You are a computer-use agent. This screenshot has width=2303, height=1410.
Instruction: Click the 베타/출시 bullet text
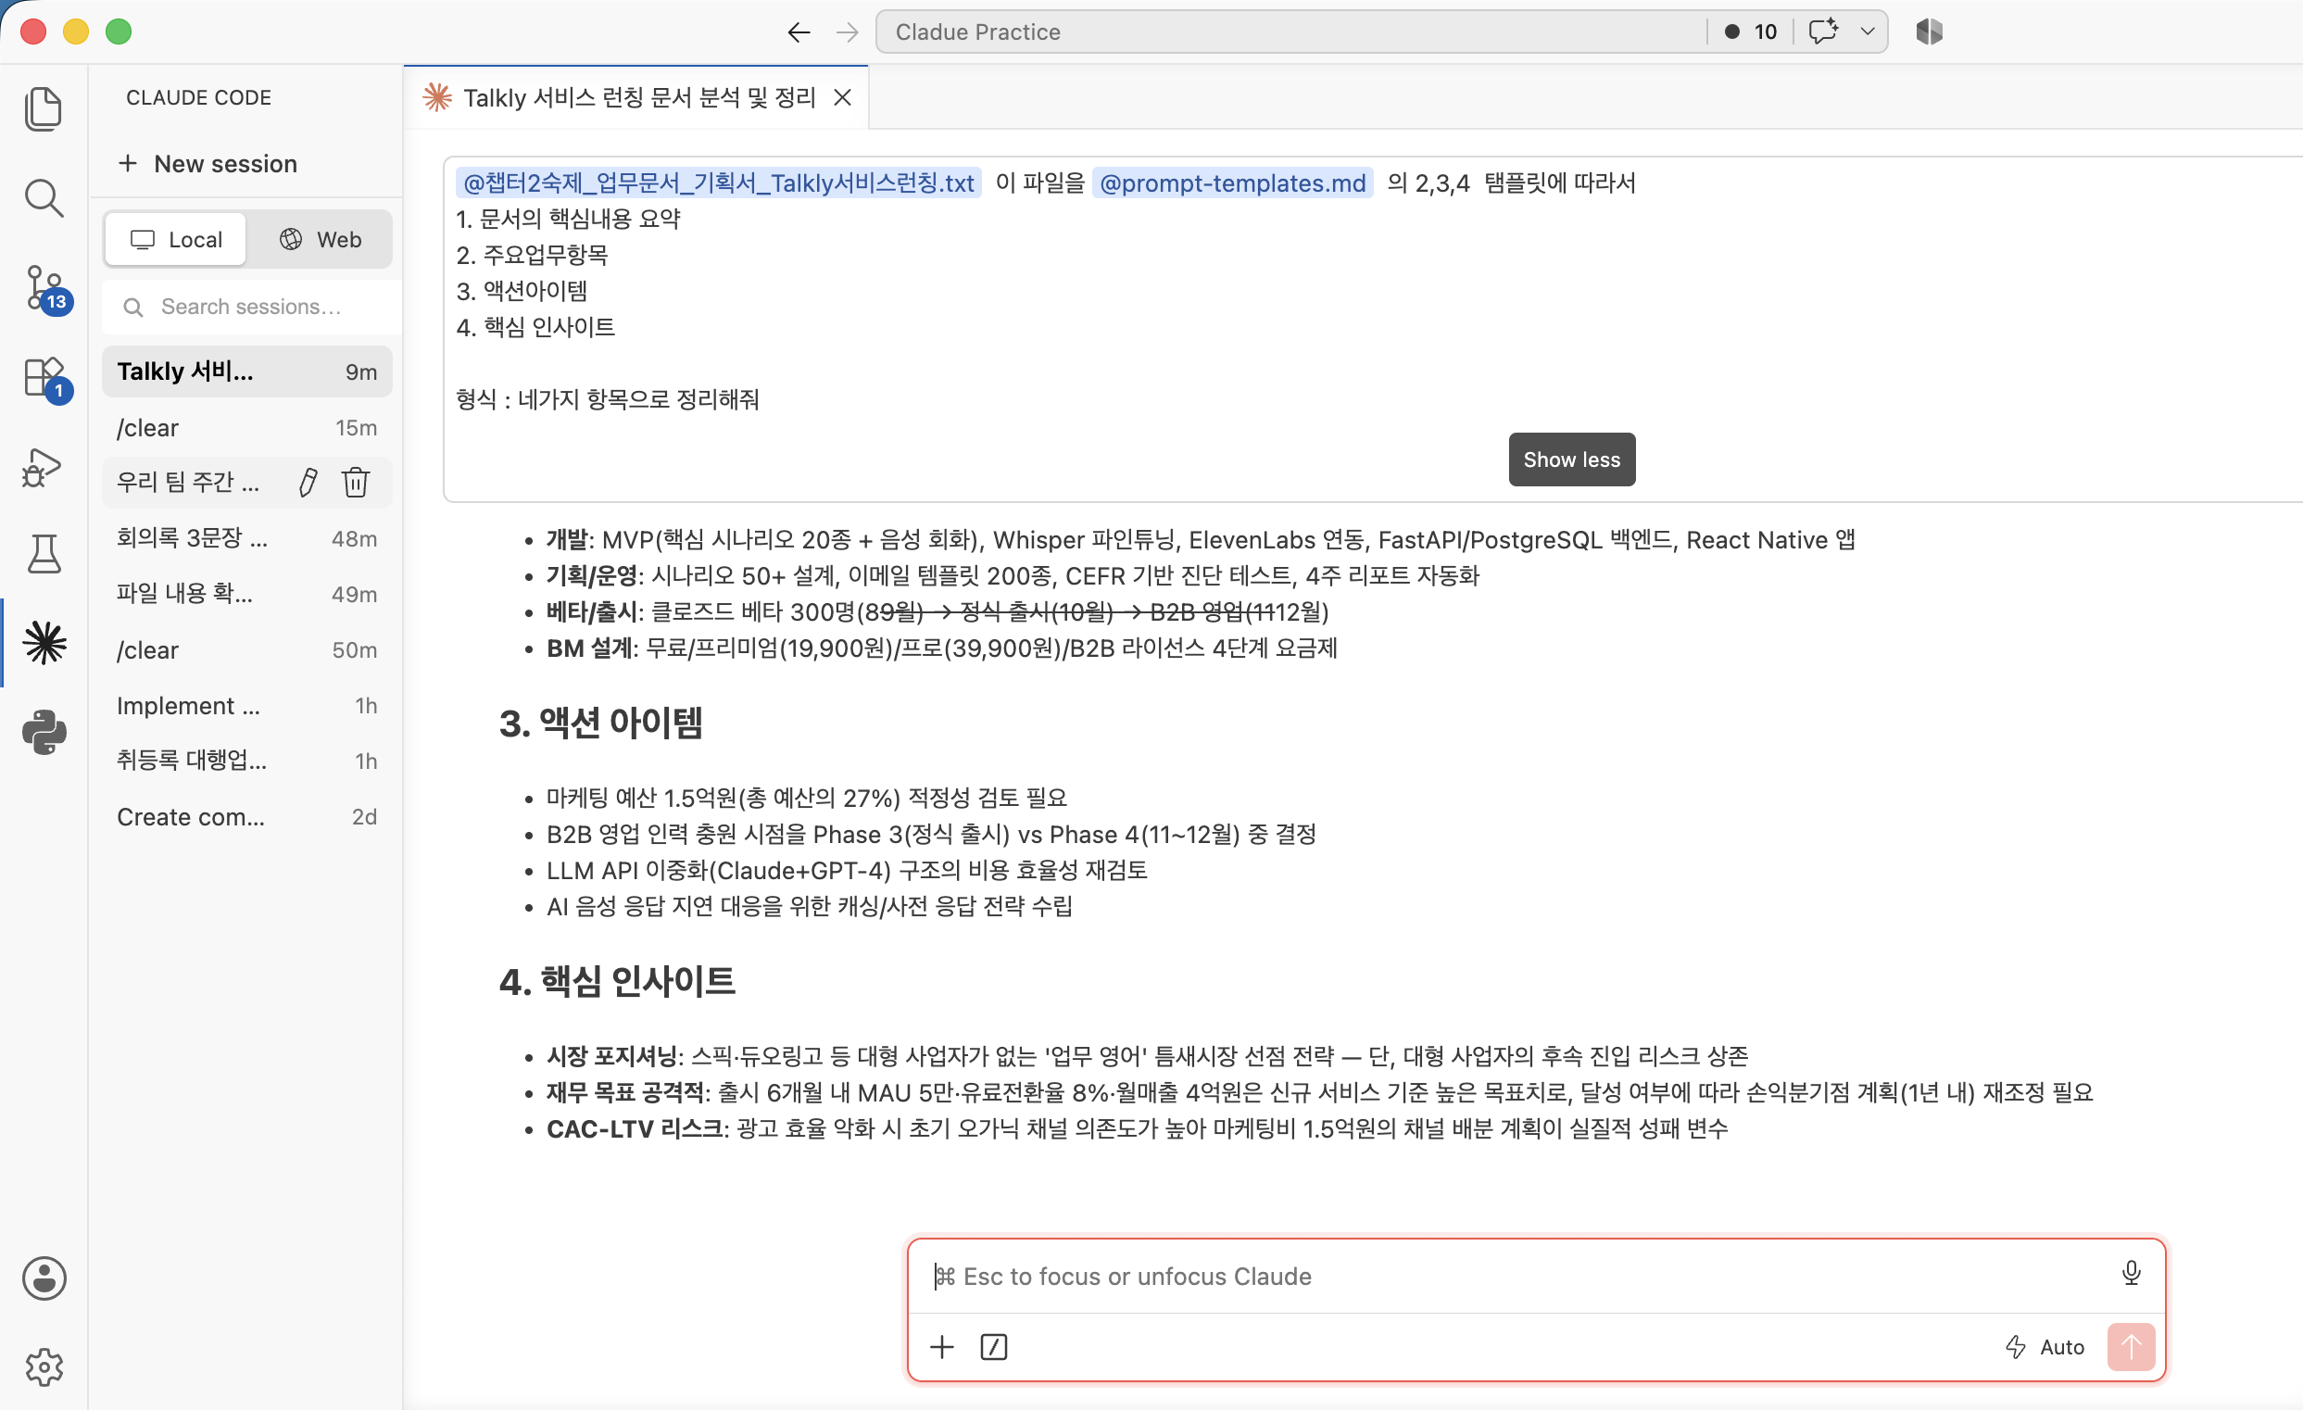click(x=937, y=611)
